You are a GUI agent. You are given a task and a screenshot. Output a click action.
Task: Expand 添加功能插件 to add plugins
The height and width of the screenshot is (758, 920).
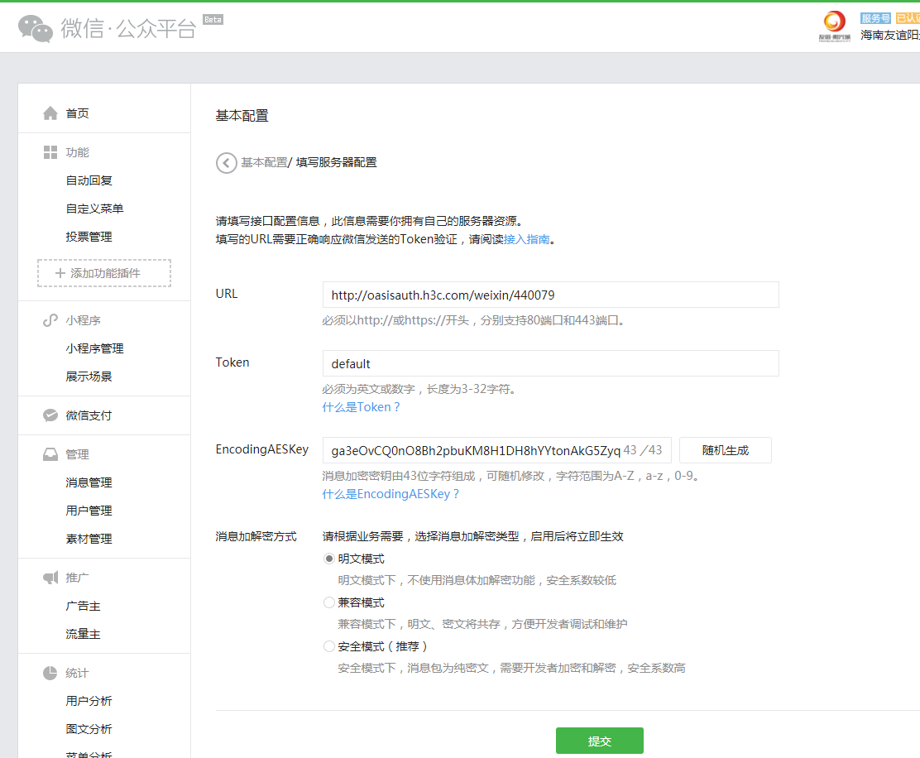coord(103,272)
